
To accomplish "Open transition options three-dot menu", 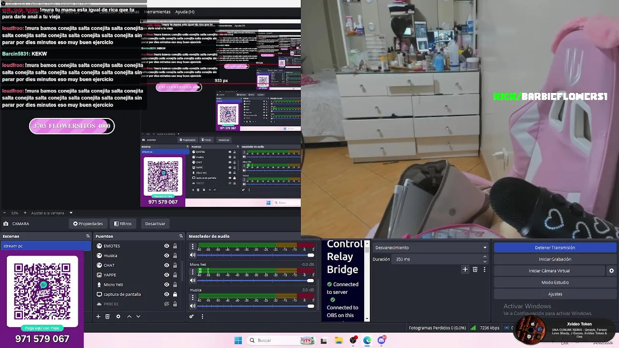I will pyautogui.click(x=484, y=270).
